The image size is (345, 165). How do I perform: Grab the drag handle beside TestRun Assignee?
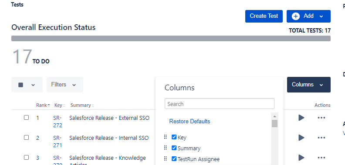pos(166,158)
